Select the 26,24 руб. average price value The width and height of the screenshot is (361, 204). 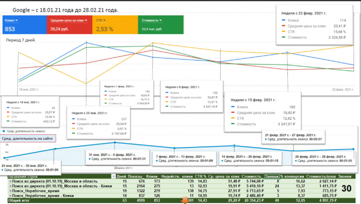pyautogui.click(x=59, y=29)
